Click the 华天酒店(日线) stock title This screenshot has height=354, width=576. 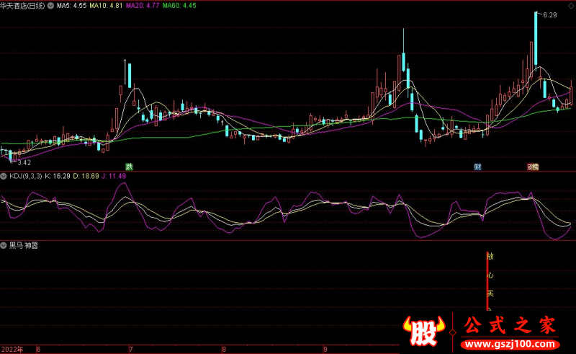[27, 5]
